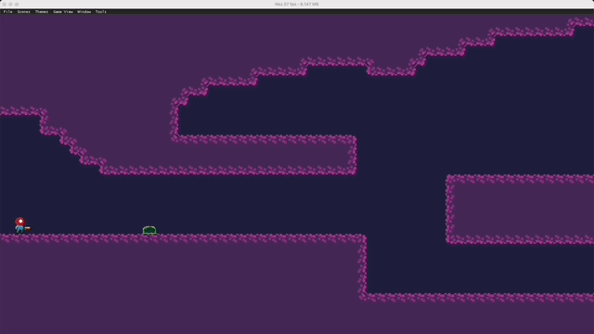Open the Tools menu

click(101, 12)
